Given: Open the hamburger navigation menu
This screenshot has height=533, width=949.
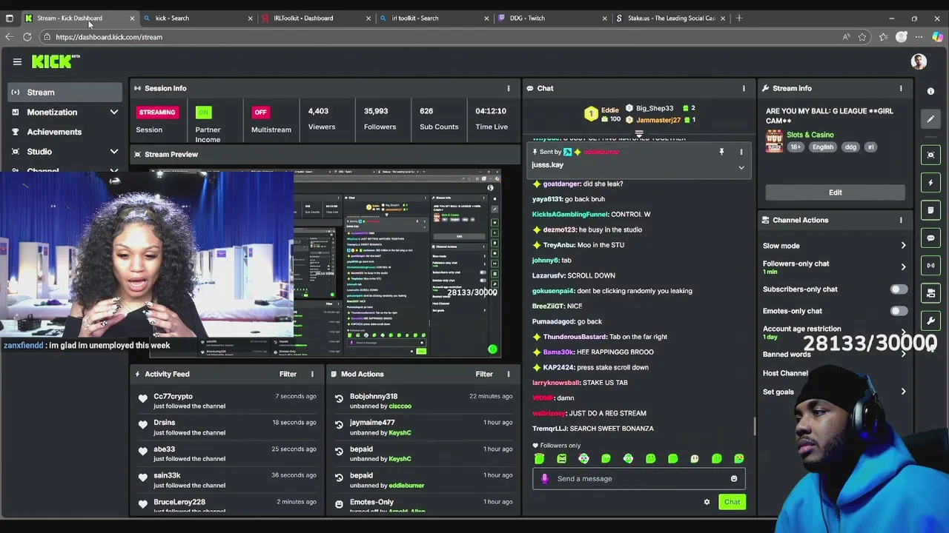Looking at the screenshot, I should [x=17, y=62].
